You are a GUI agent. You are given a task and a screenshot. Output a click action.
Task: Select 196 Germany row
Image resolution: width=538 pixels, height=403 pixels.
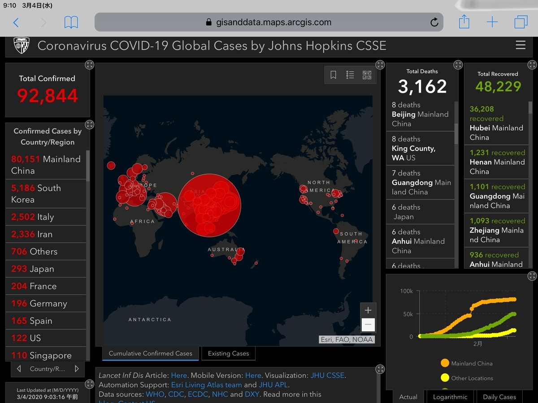(46, 303)
